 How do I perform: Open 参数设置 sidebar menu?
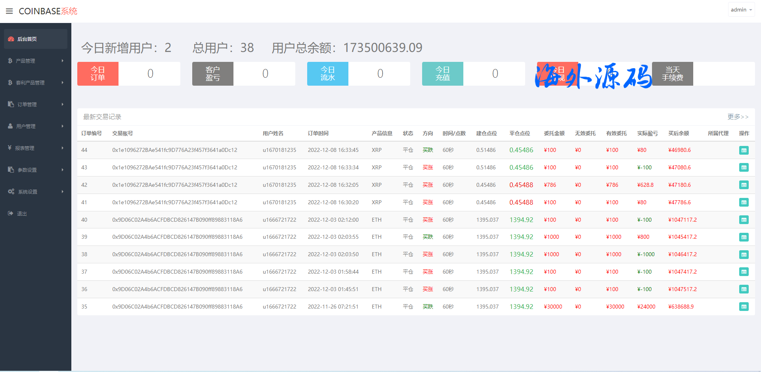(27, 170)
